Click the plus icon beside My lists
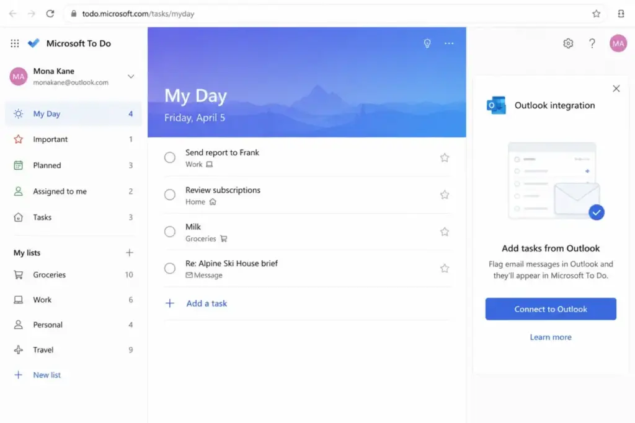The height and width of the screenshot is (423, 635). [x=129, y=253]
